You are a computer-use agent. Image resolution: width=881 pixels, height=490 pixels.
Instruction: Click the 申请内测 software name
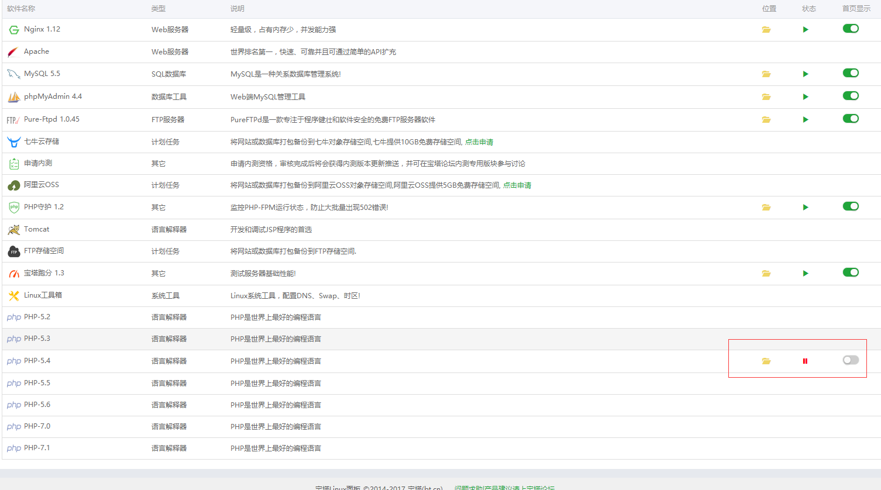coord(38,163)
